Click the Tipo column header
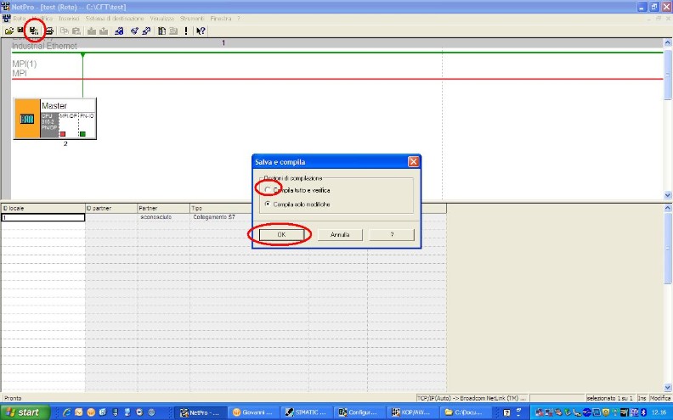The height and width of the screenshot is (420, 673). [x=221, y=208]
